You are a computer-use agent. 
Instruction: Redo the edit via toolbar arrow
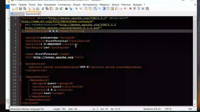pos(61,9)
